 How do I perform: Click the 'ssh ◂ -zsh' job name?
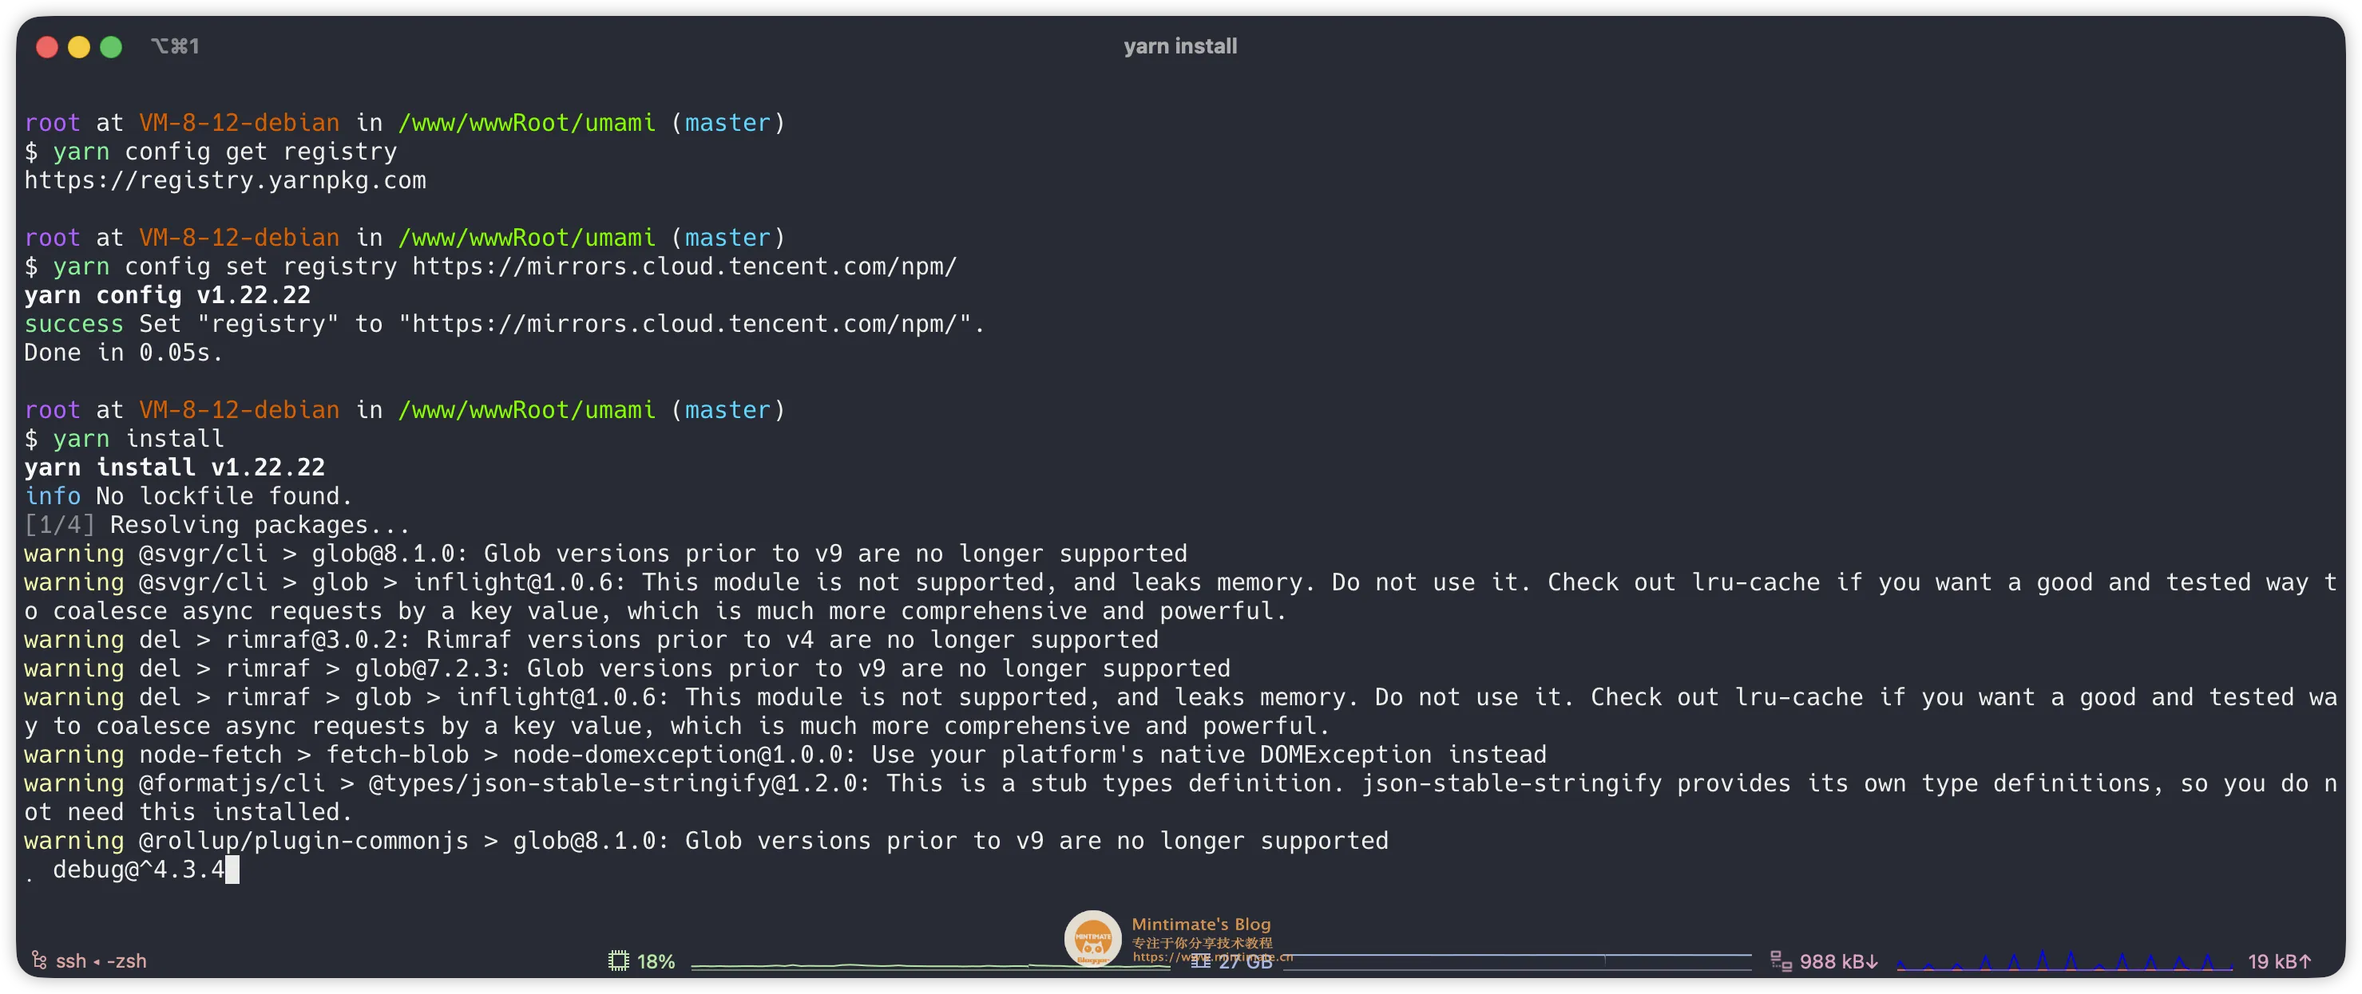coord(101,961)
